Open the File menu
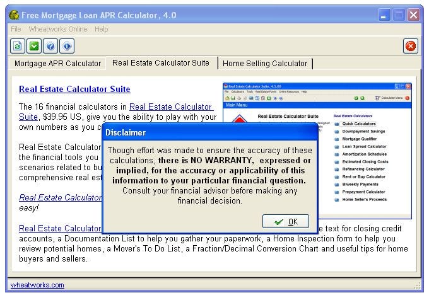Image resolution: width=429 pixels, height=300 pixels. pyautogui.click(x=16, y=29)
